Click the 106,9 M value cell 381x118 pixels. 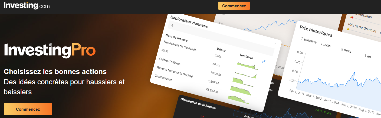(x=216, y=73)
